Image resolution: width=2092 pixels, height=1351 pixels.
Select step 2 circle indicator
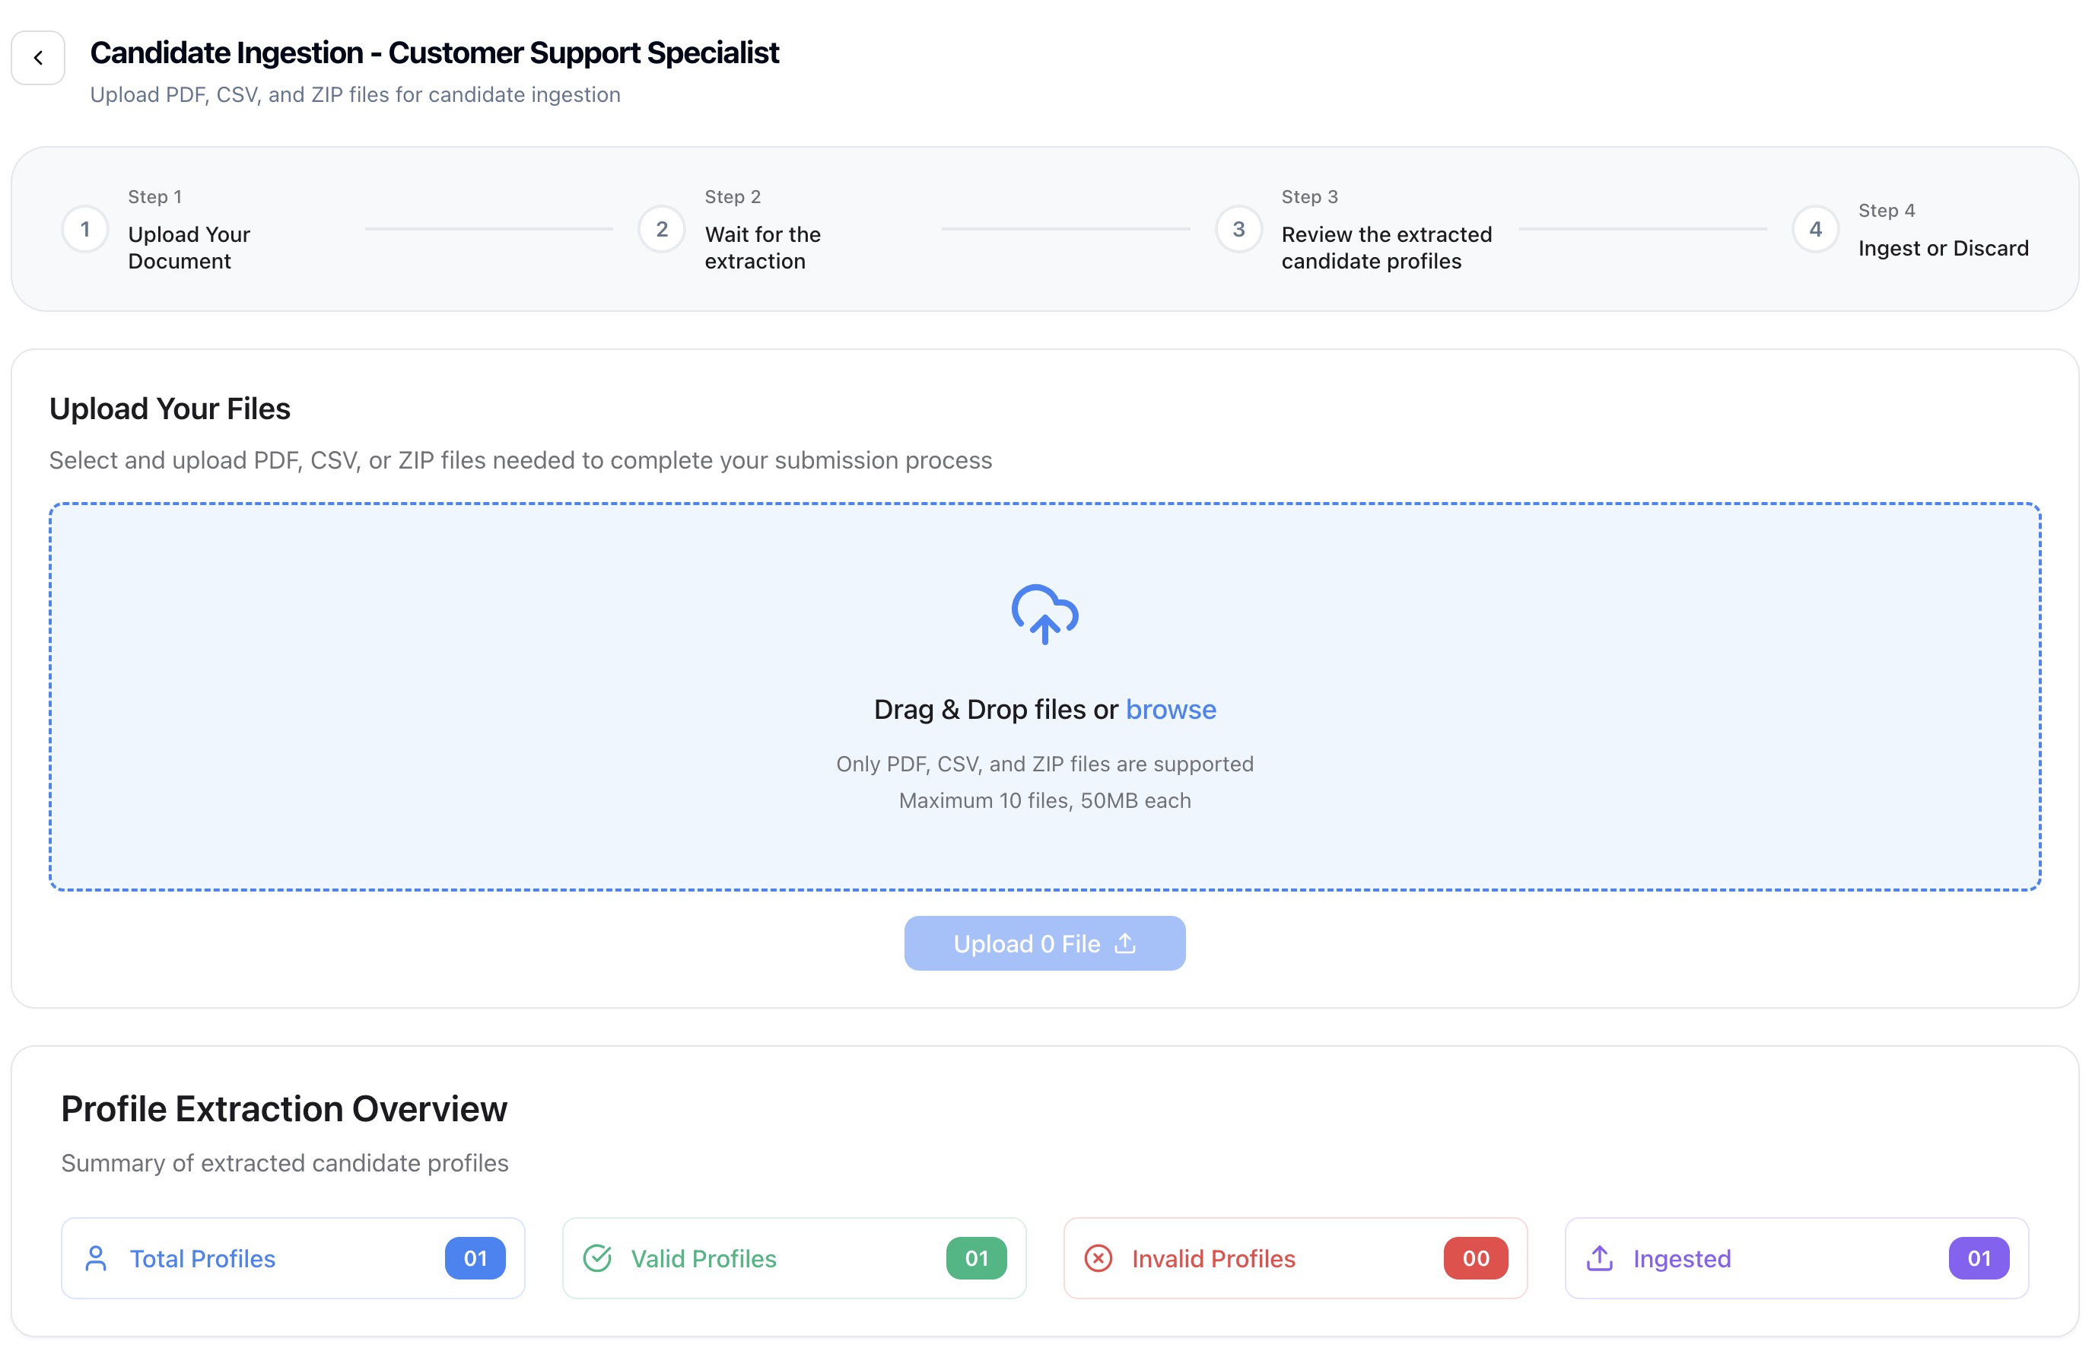click(661, 230)
